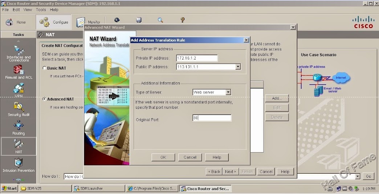This screenshot has width=379, height=194.
Task: Open the Windows Start button
Action: [9, 189]
